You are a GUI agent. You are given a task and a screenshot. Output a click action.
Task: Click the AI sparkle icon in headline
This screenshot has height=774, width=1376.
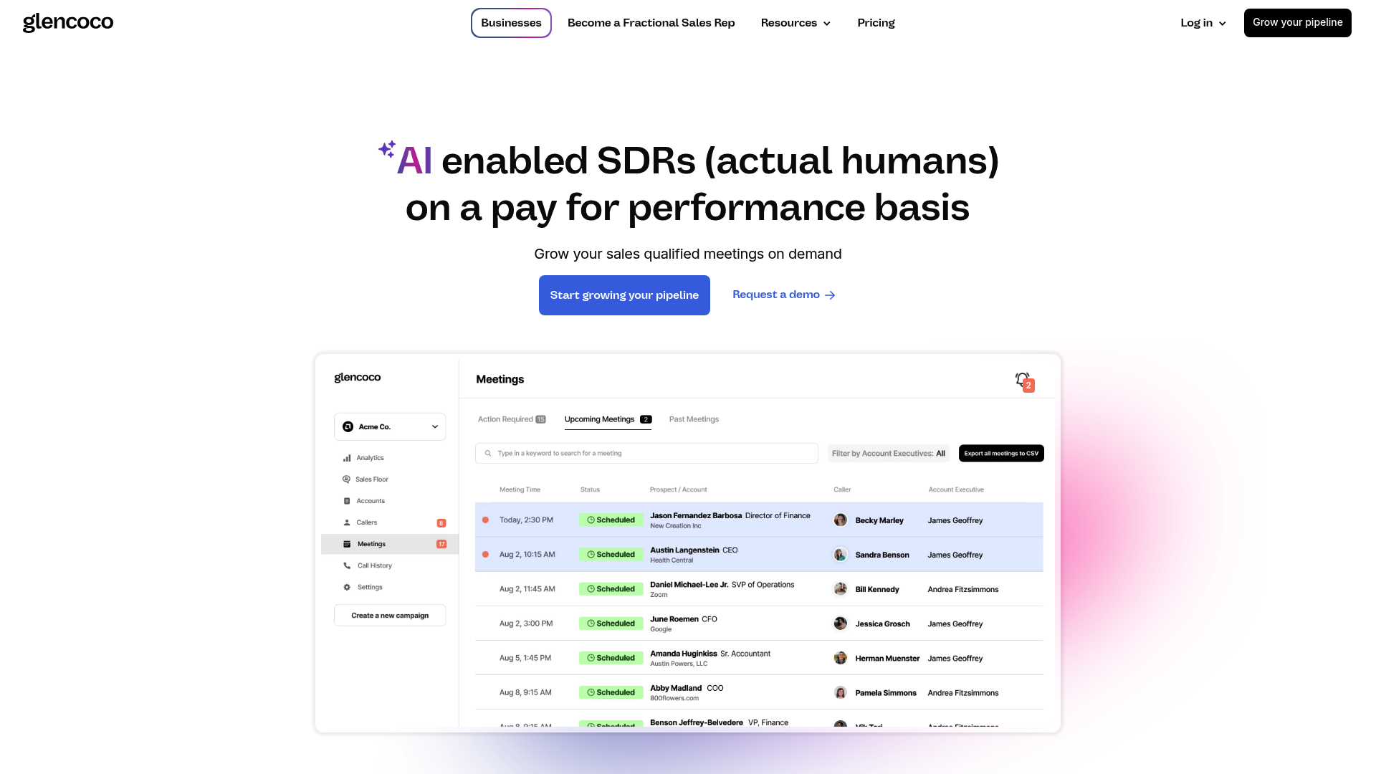387,149
